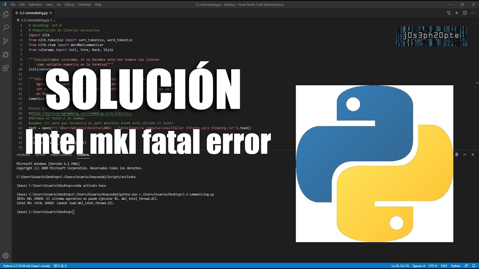The image size is (479, 269).
Task: Close the terminal panel with X
Action: [x=473, y=155]
